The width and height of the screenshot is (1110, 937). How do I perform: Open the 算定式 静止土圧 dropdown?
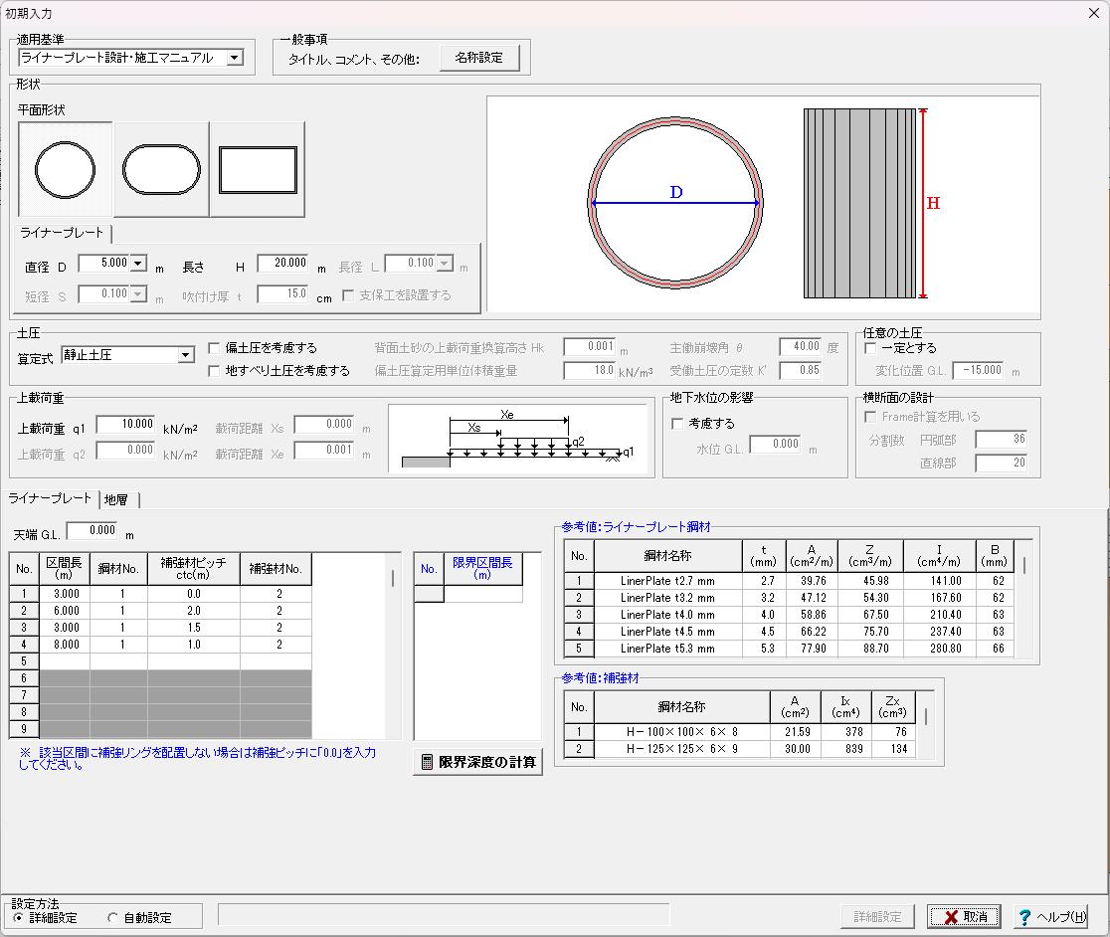point(185,355)
